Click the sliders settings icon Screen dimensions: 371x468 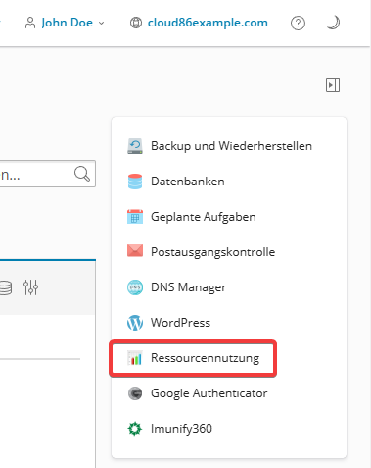[x=30, y=287]
